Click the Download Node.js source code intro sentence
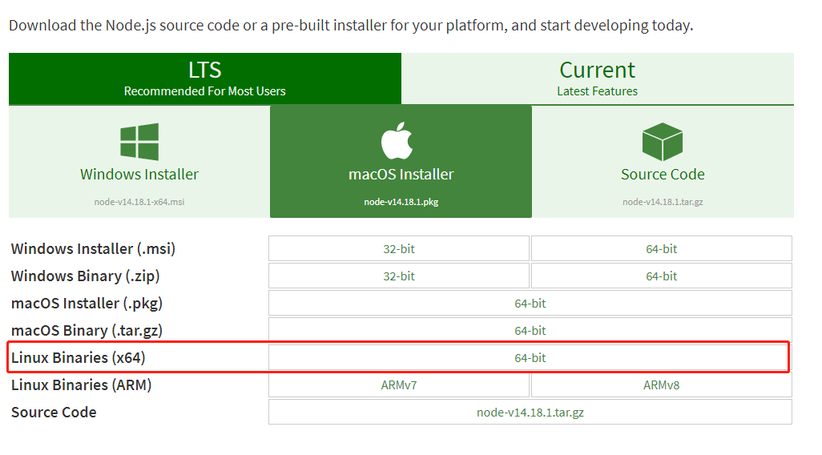822x455 pixels. [x=351, y=25]
